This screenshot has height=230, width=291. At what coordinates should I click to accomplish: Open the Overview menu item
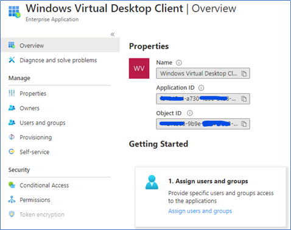click(60, 45)
